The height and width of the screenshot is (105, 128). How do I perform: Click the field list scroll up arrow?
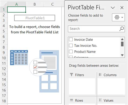122,39
